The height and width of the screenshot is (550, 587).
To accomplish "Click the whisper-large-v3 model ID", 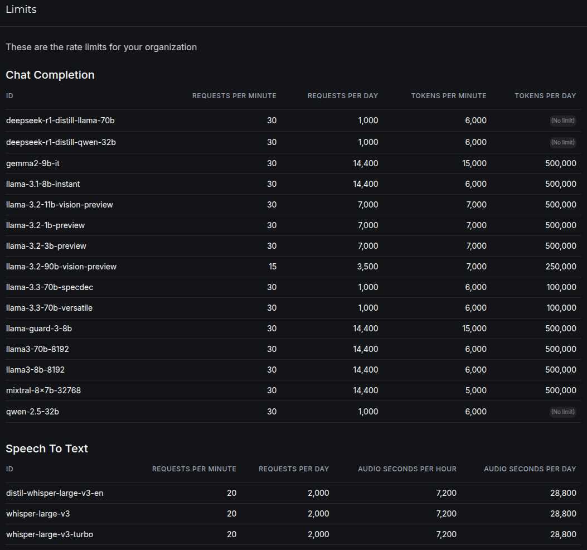I will point(38,514).
